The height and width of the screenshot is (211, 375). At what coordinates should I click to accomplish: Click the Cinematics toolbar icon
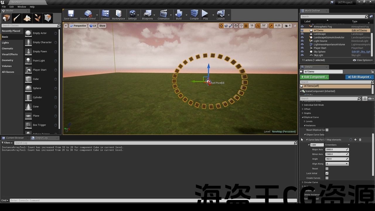163,14
